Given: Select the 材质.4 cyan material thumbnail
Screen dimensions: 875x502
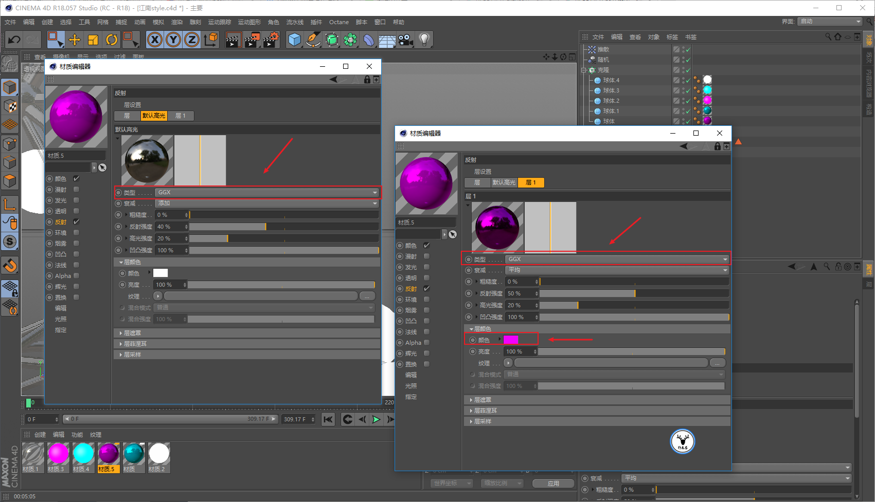Looking at the screenshot, I should (83, 457).
